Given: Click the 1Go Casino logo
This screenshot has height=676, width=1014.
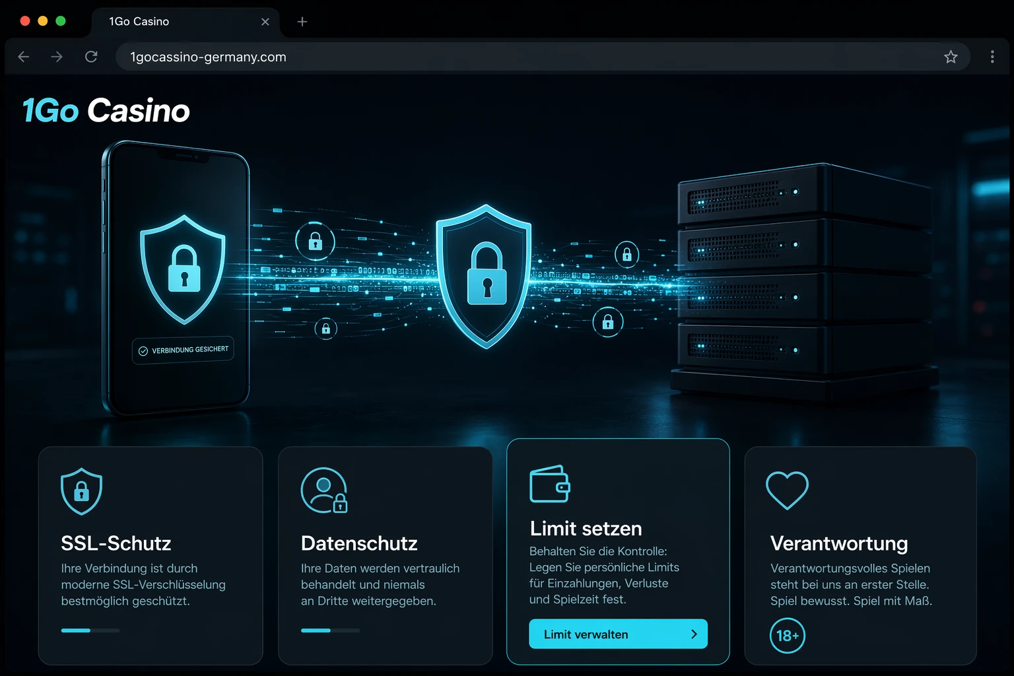Looking at the screenshot, I should coord(106,110).
